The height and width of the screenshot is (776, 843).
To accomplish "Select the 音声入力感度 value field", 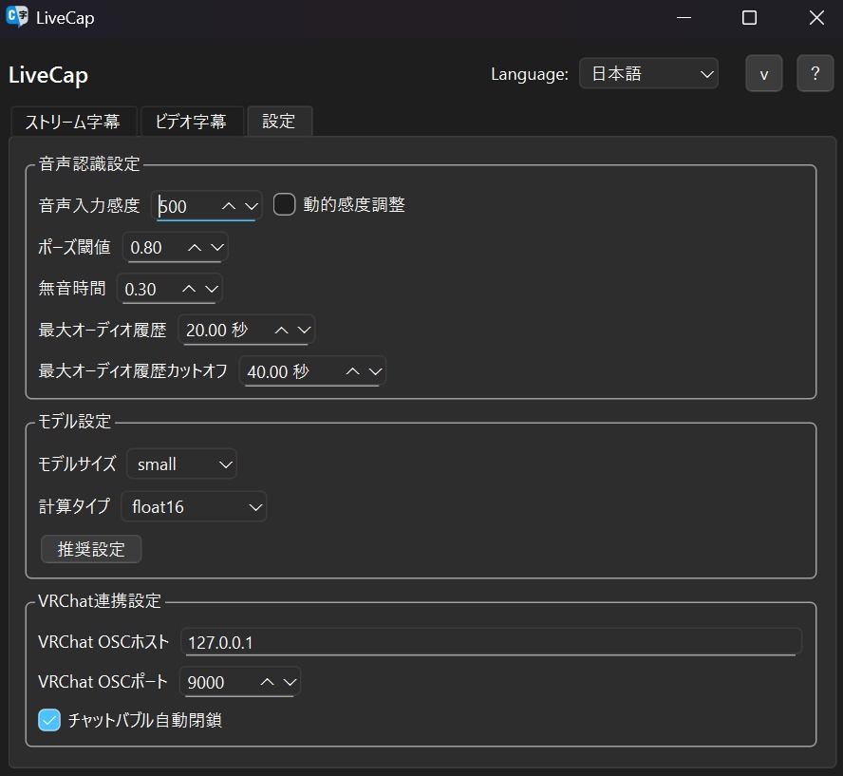I will [x=190, y=205].
